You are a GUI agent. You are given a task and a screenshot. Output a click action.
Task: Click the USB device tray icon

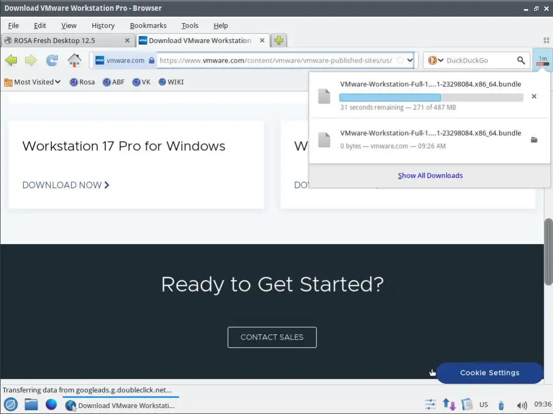[501, 405]
